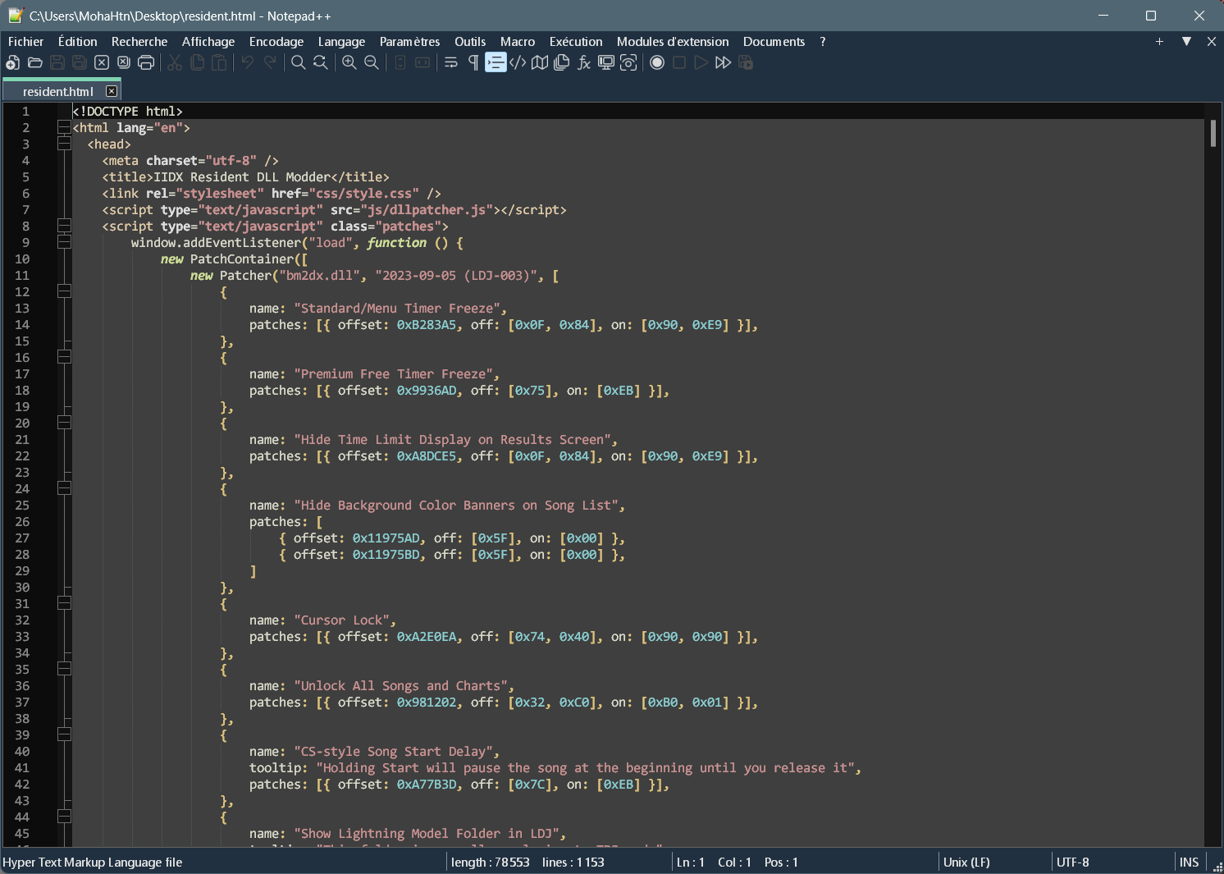Screen dimensions: 1224x874
Task: Collapse the fold marker on line 20
Action: pos(64,423)
